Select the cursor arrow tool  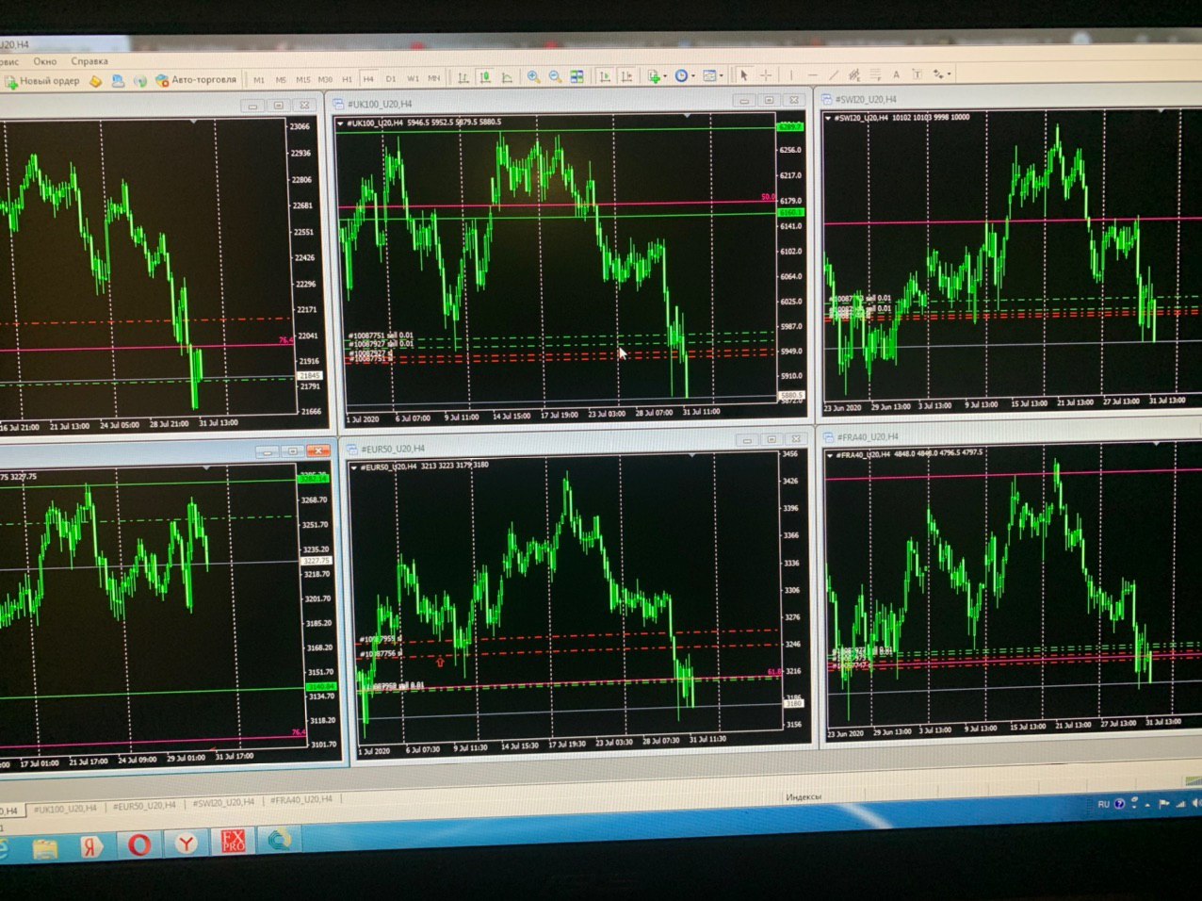[x=743, y=75]
